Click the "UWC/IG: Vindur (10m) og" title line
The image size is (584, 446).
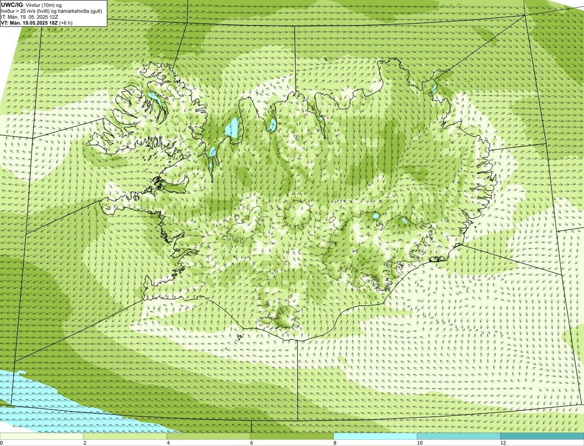coord(31,5)
